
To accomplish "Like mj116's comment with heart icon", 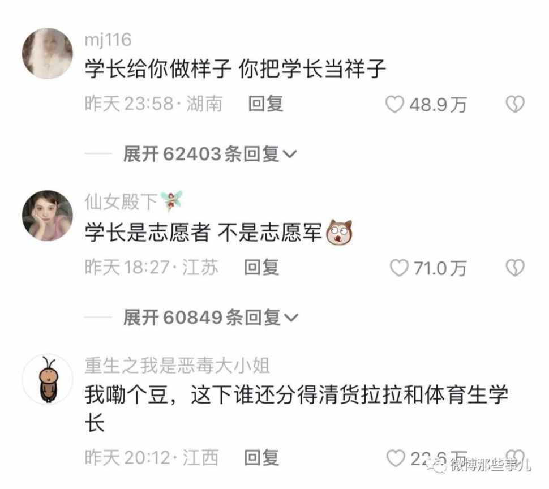I will 394,104.
